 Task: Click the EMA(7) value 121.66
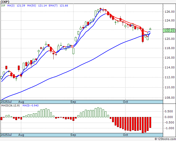click(x=64, y=6)
